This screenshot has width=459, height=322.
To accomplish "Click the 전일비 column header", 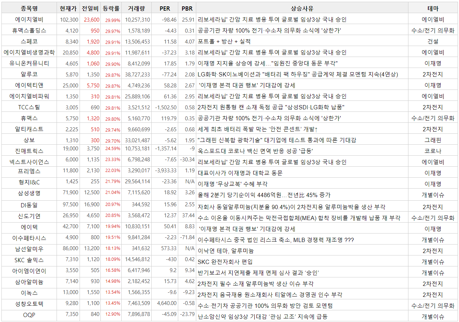I will (x=90, y=8).
